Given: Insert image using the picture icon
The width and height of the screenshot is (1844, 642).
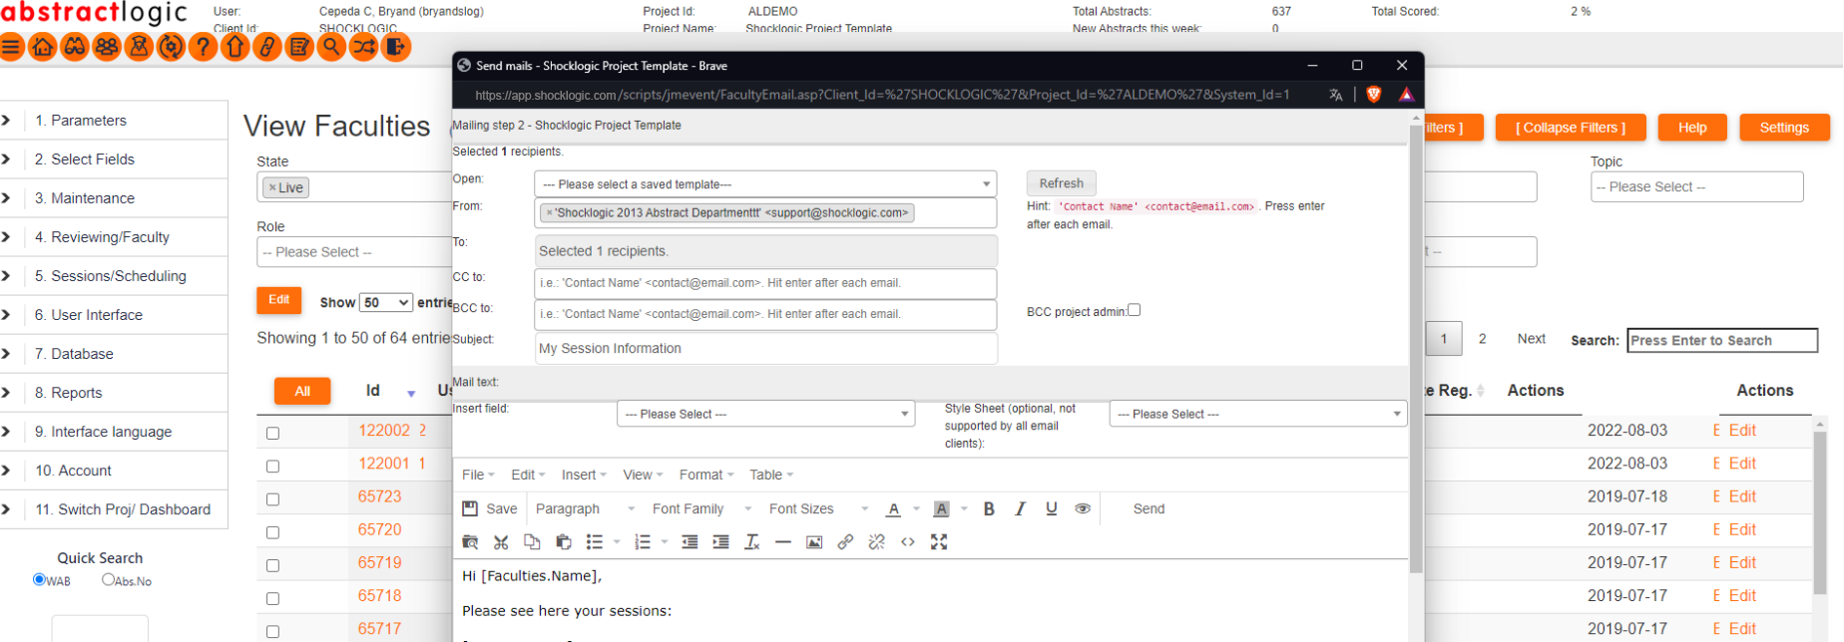Looking at the screenshot, I should pos(814,542).
